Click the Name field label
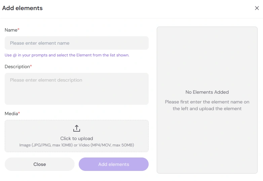The height and width of the screenshot is (181, 263). 11,30
